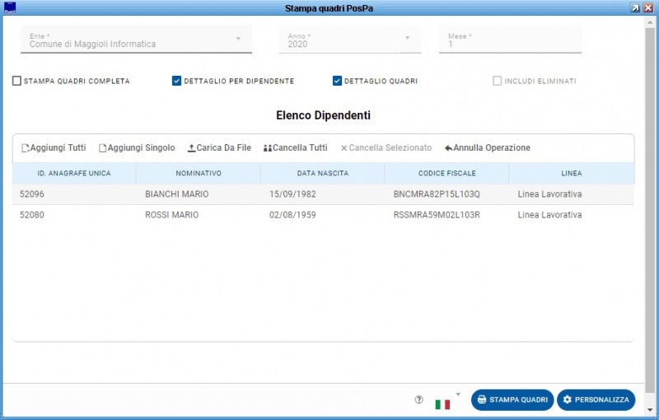
Task: Expand the Ente dropdown arrow
Action: (x=238, y=39)
